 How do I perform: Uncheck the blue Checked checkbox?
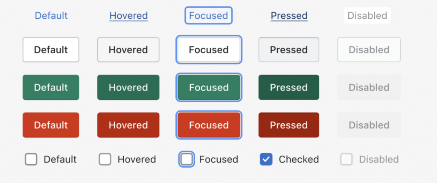[x=266, y=159]
